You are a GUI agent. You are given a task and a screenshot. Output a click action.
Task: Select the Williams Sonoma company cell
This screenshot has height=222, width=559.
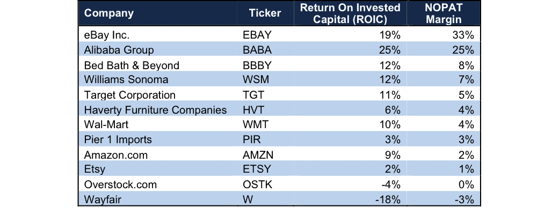pos(126,79)
